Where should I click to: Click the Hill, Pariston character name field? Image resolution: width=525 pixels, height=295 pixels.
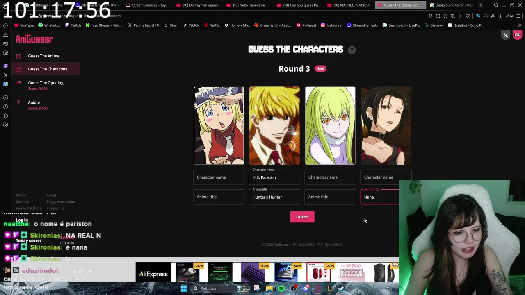point(274,177)
